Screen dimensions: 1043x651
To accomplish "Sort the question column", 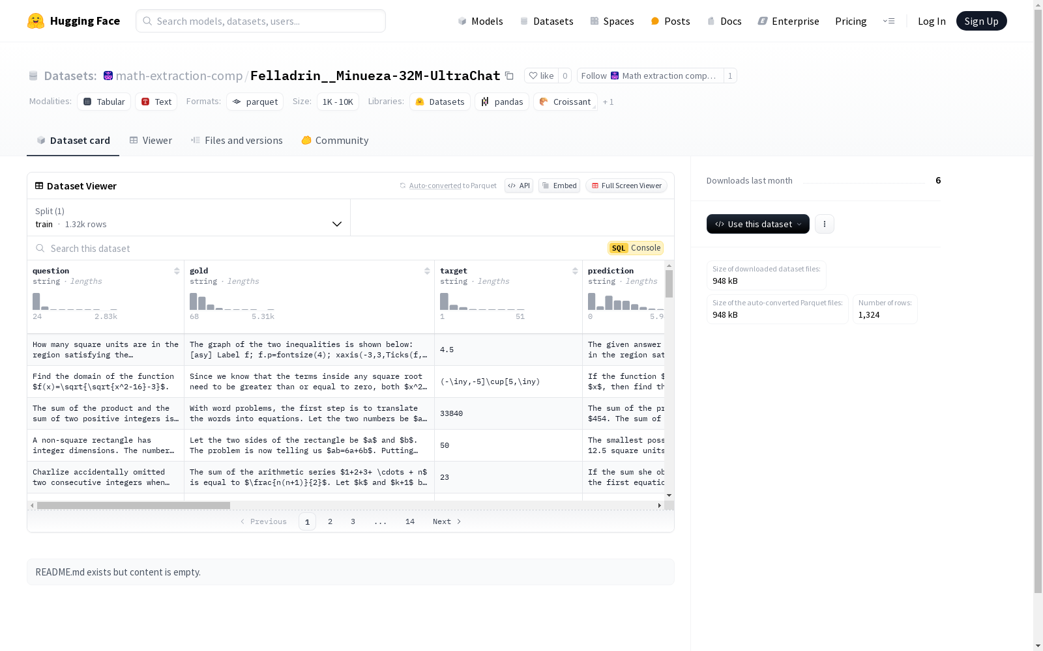I will (177, 271).
